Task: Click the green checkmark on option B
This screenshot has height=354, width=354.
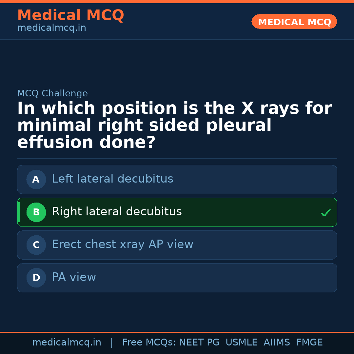Action: click(325, 213)
